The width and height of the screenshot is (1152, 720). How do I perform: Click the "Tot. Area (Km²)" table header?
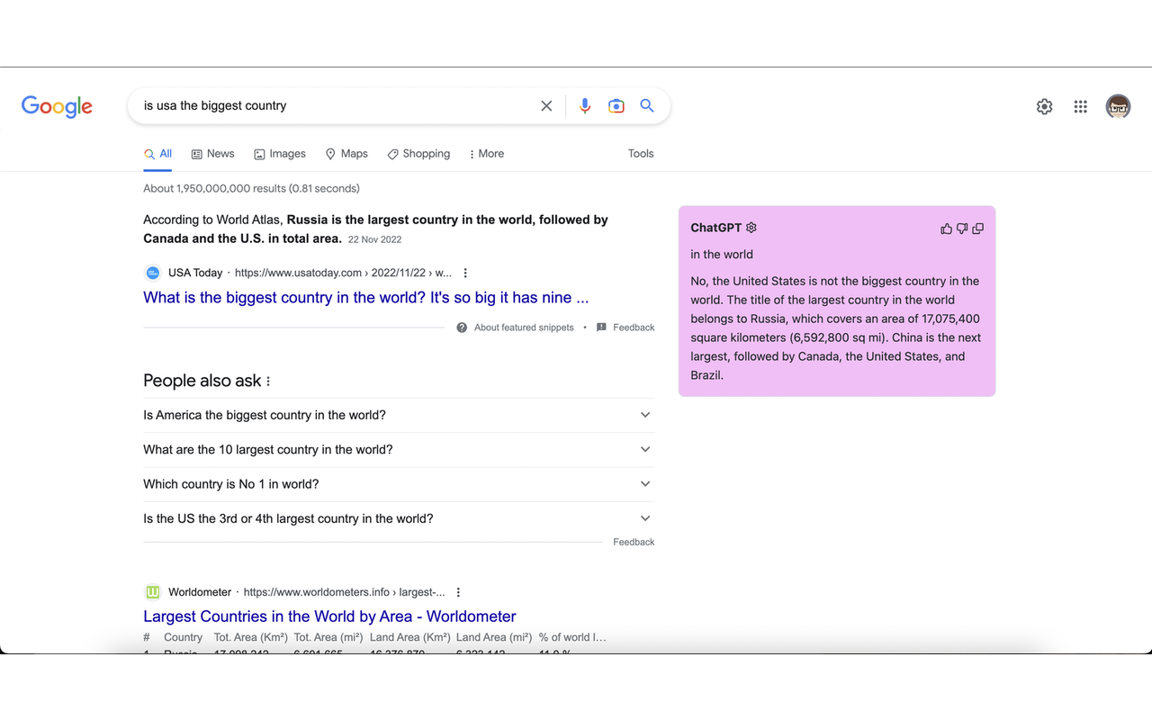coord(250,637)
